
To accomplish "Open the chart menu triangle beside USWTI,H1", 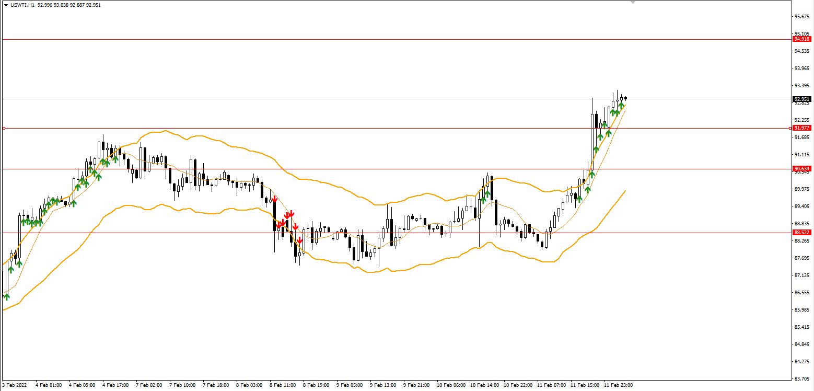I will pos(6,5).
